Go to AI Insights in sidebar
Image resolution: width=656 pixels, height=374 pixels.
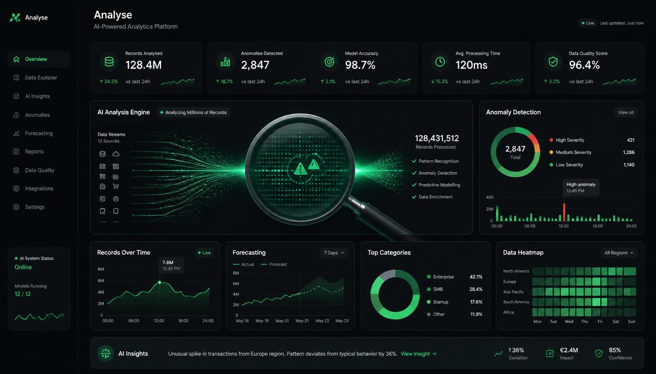[x=39, y=96]
